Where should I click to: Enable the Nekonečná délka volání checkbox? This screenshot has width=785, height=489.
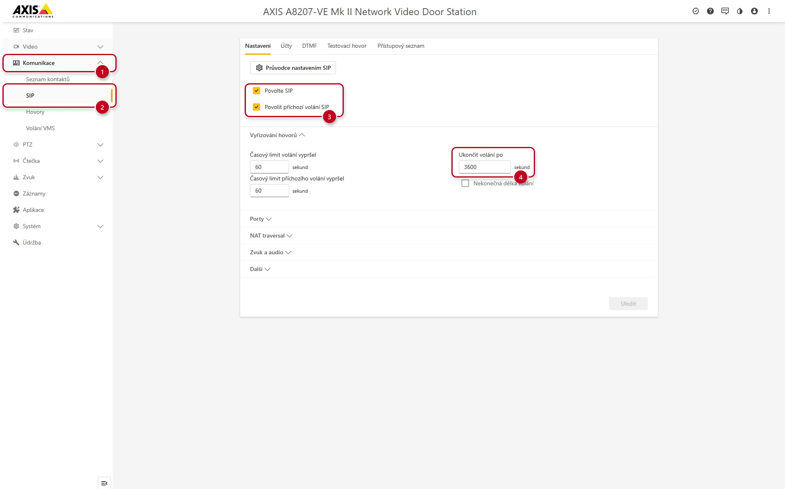click(x=465, y=183)
